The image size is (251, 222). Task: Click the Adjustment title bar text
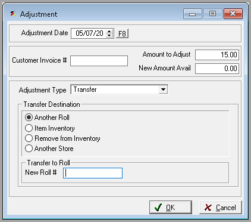(x=39, y=14)
